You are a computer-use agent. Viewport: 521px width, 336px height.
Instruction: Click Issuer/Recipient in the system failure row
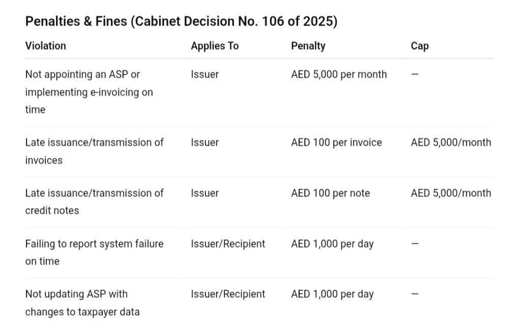[x=228, y=244]
